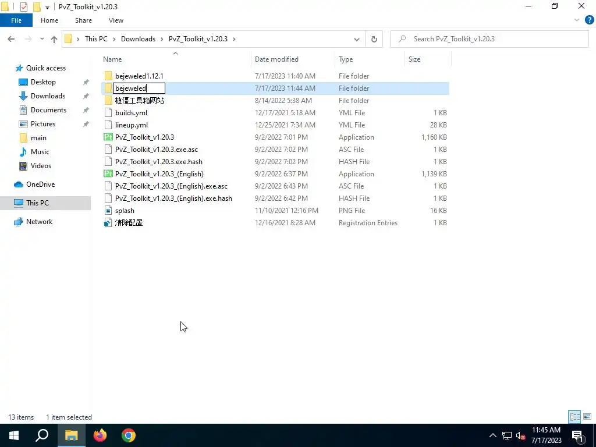The image size is (596, 447).
Task: Refresh the current folder view
Action: (x=374, y=39)
